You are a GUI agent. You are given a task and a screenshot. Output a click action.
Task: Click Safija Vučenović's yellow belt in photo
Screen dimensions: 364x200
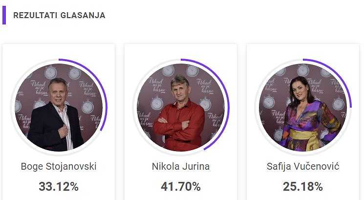click(x=302, y=135)
